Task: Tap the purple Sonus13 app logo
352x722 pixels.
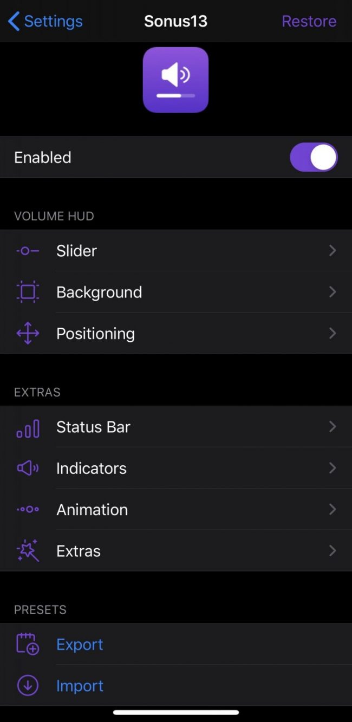Action: click(175, 80)
